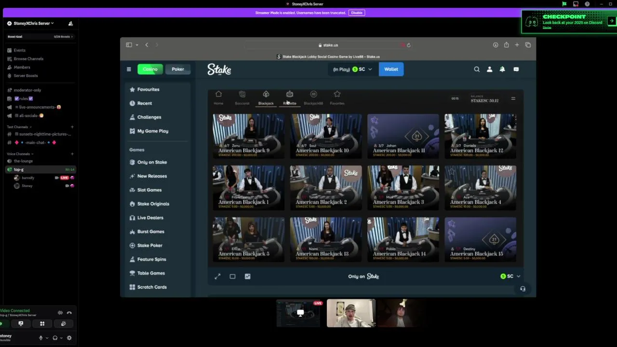Open the Discord Checkpoint 2025 banner
The width and height of the screenshot is (617, 347).
pyautogui.click(x=569, y=22)
